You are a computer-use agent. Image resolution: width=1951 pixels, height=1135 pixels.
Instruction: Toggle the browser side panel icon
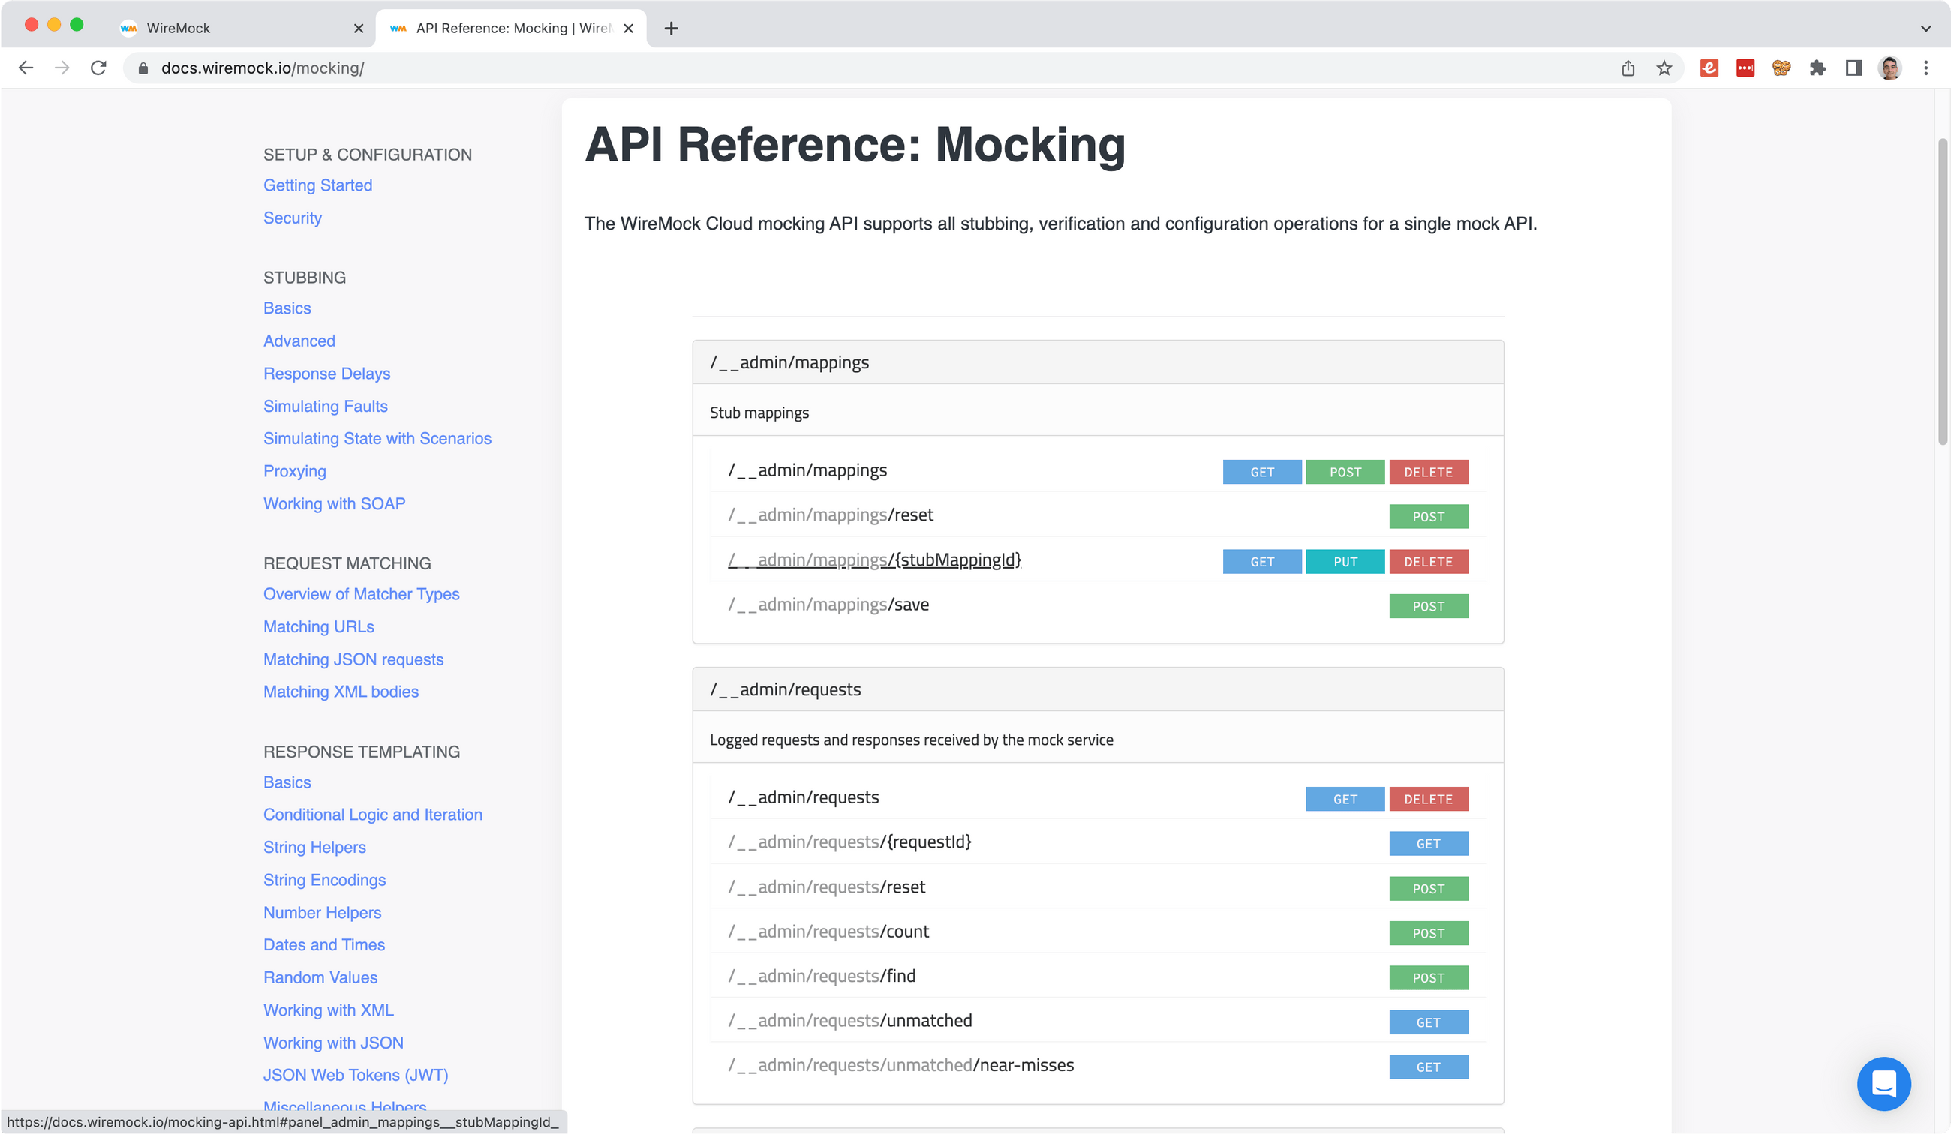[1853, 68]
